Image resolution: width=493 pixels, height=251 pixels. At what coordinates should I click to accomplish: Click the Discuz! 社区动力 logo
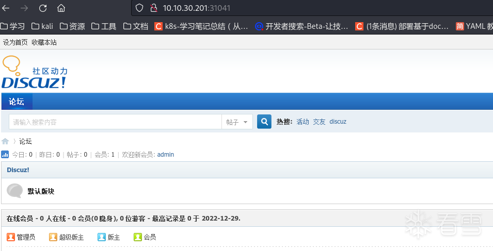tap(34, 72)
